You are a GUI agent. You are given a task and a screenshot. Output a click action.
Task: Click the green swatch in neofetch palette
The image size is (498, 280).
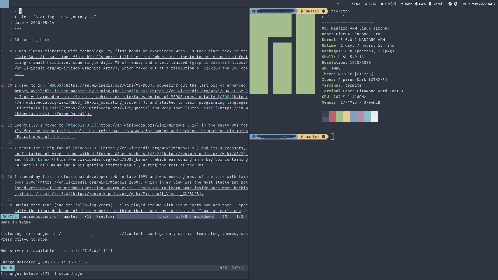339,117
